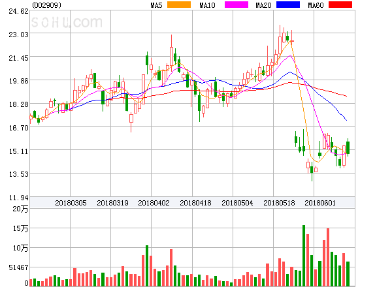
Task: Select the MA10 legend label
Action: coord(207,5)
